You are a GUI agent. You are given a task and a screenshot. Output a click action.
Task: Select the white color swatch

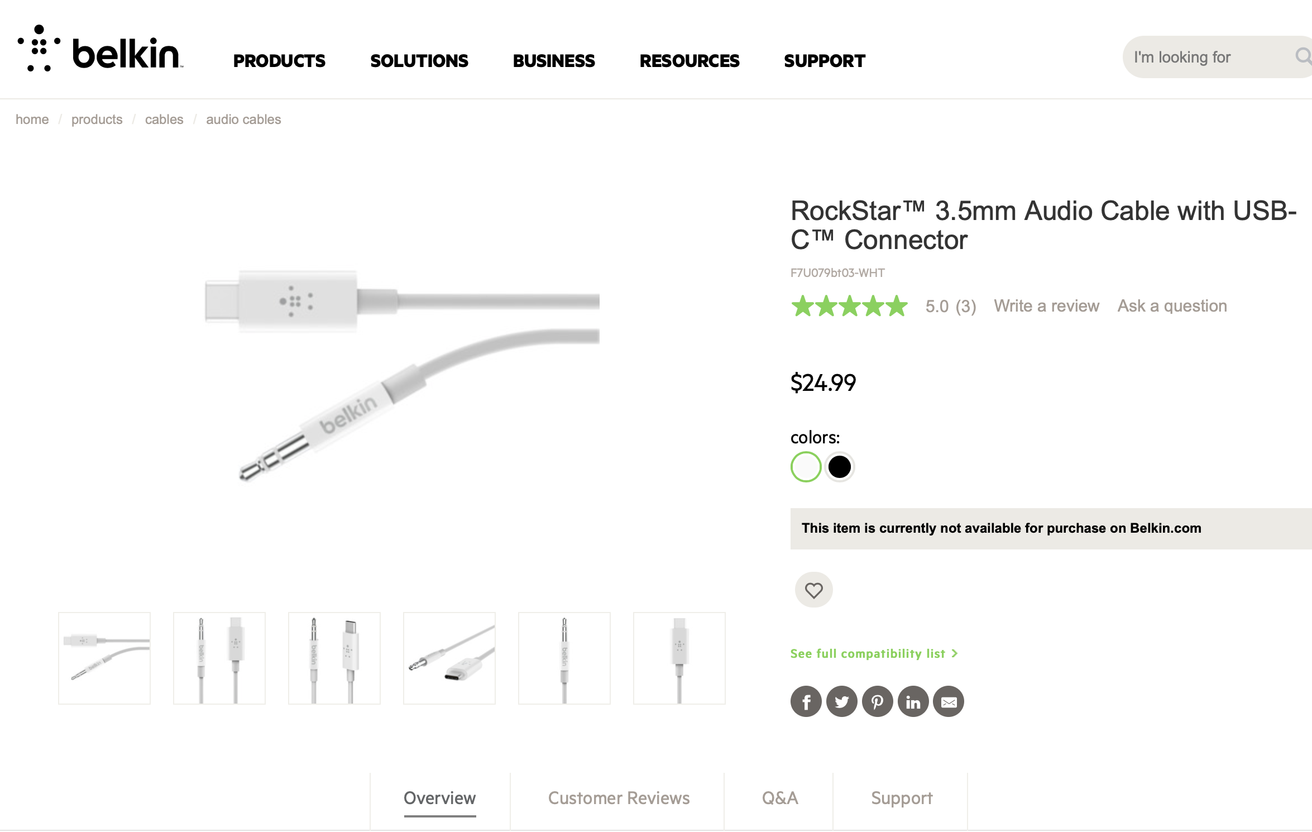[806, 467]
